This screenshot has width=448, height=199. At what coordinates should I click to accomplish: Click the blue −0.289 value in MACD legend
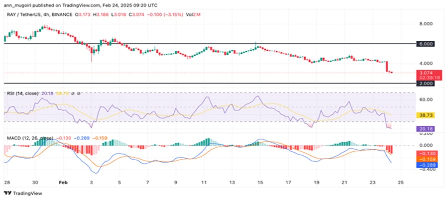point(82,138)
